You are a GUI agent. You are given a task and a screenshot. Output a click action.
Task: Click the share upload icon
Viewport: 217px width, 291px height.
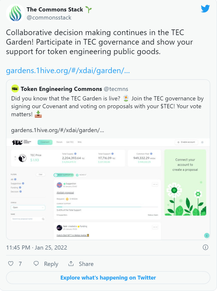click(x=71, y=264)
